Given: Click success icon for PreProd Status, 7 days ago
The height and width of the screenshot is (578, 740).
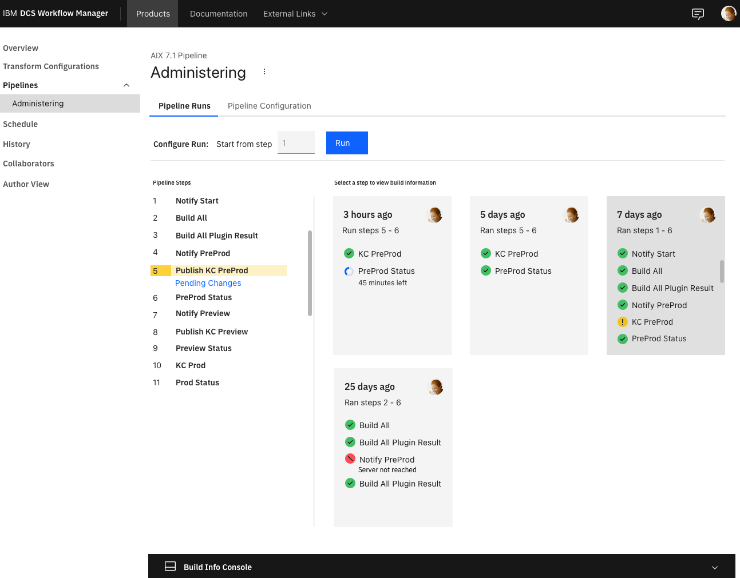Looking at the screenshot, I should click(623, 338).
